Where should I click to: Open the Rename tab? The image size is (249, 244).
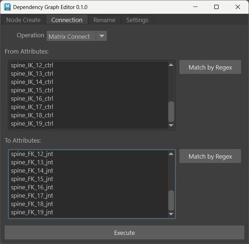pyautogui.click(x=104, y=20)
